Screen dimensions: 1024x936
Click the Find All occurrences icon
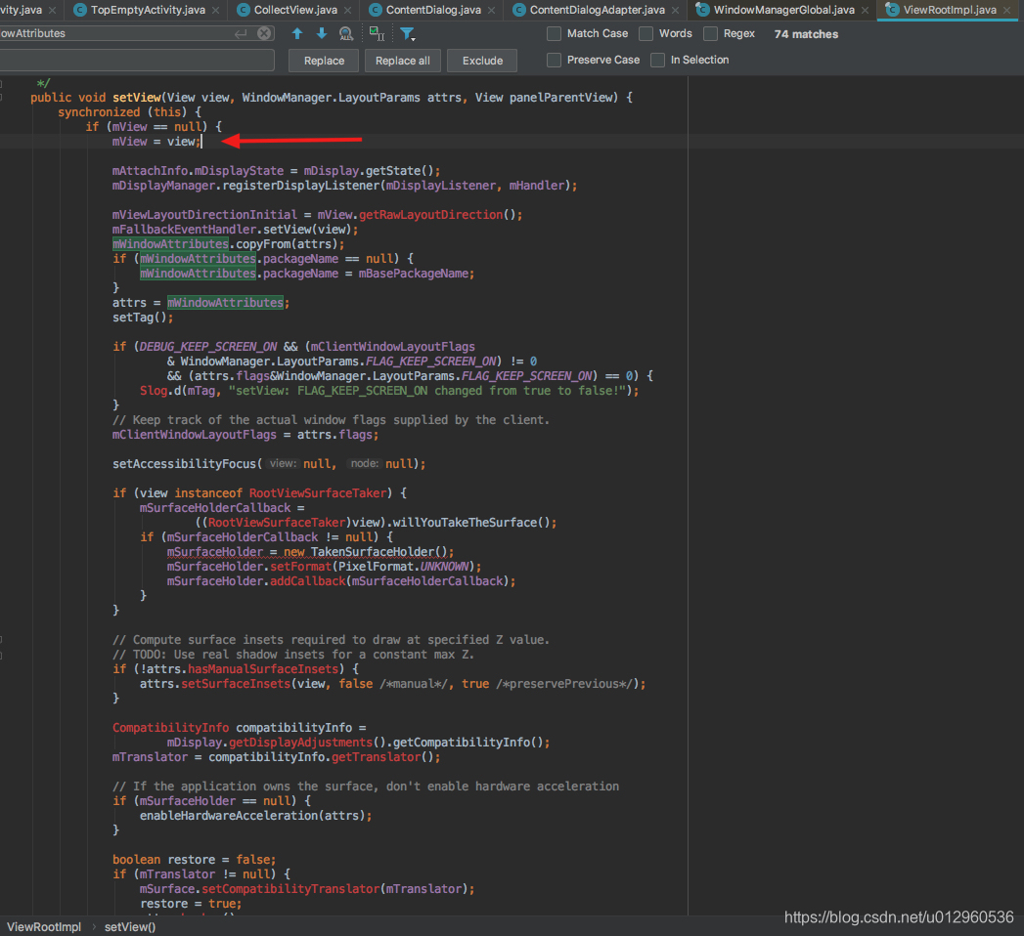point(346,34)
